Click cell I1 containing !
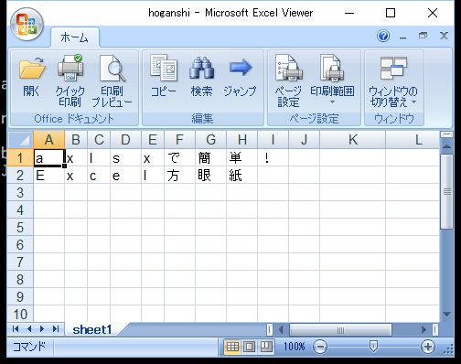Image resolution: width=461 pixels, height=364 pixels. tap(273, 157)
